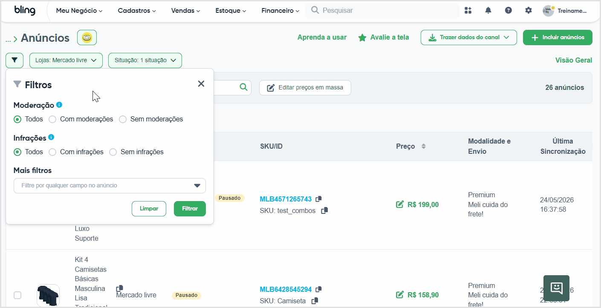This screenshot has width=601, height=308.
Task: Click the search magnifier icon in list search
Action: click(x=243, y=87)
